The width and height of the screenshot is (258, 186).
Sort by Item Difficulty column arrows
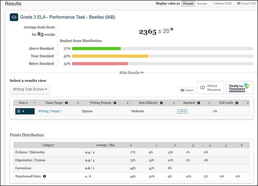[173, 103]
